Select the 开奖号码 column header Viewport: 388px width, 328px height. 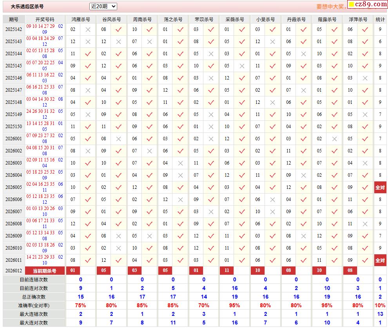point(45,19)
